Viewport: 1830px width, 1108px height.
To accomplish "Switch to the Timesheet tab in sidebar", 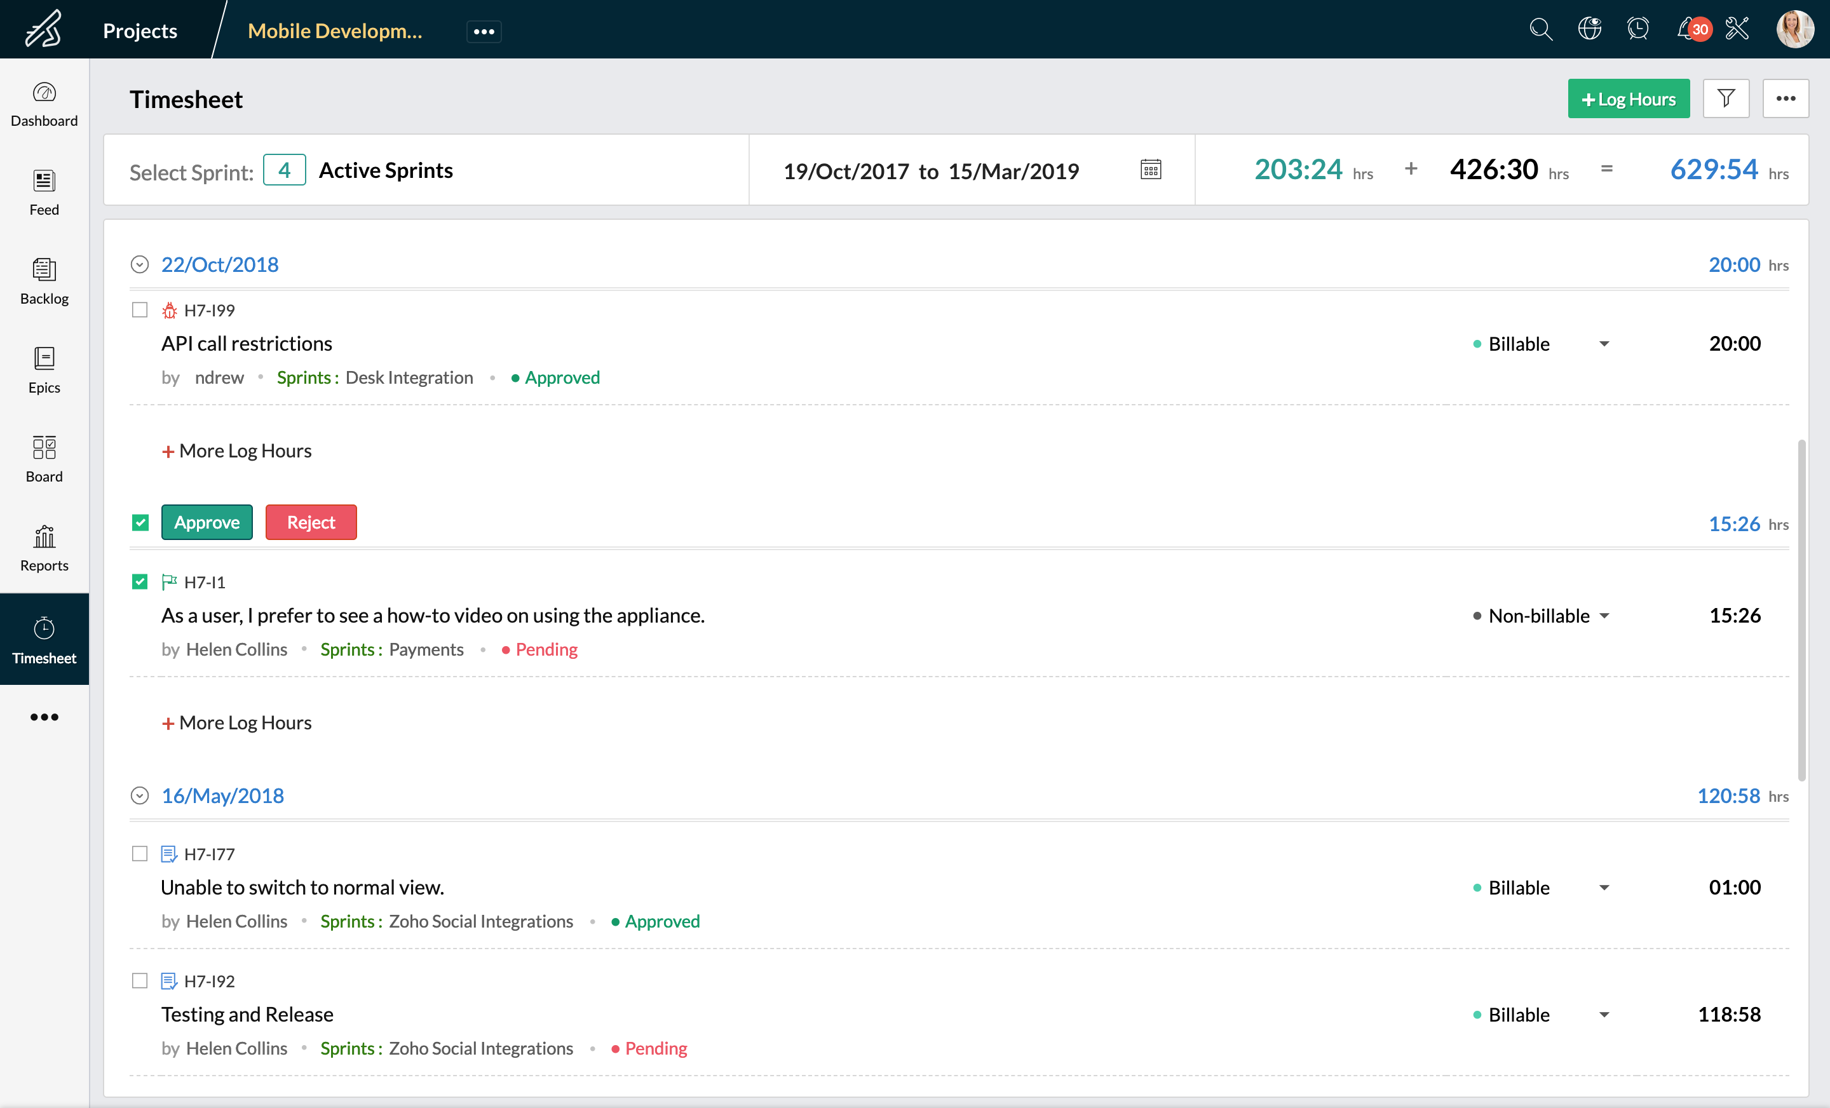I will [x=44, y=638].
